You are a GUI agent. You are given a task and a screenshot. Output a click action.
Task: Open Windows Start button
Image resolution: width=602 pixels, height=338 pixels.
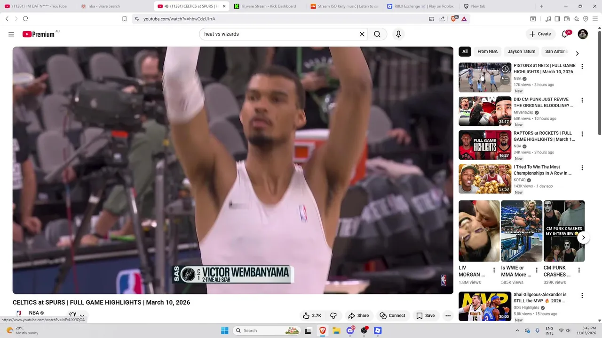tap(225, 330)
